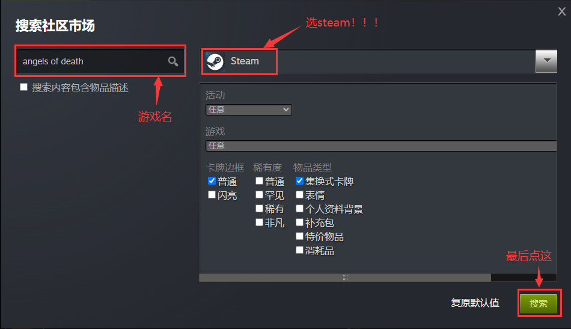Check the 表情 item type
The width and height of the screenshot is (571, 329).
pos(299,194)
